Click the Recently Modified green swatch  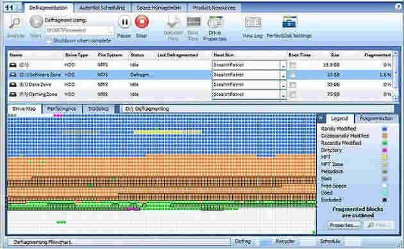384,143
